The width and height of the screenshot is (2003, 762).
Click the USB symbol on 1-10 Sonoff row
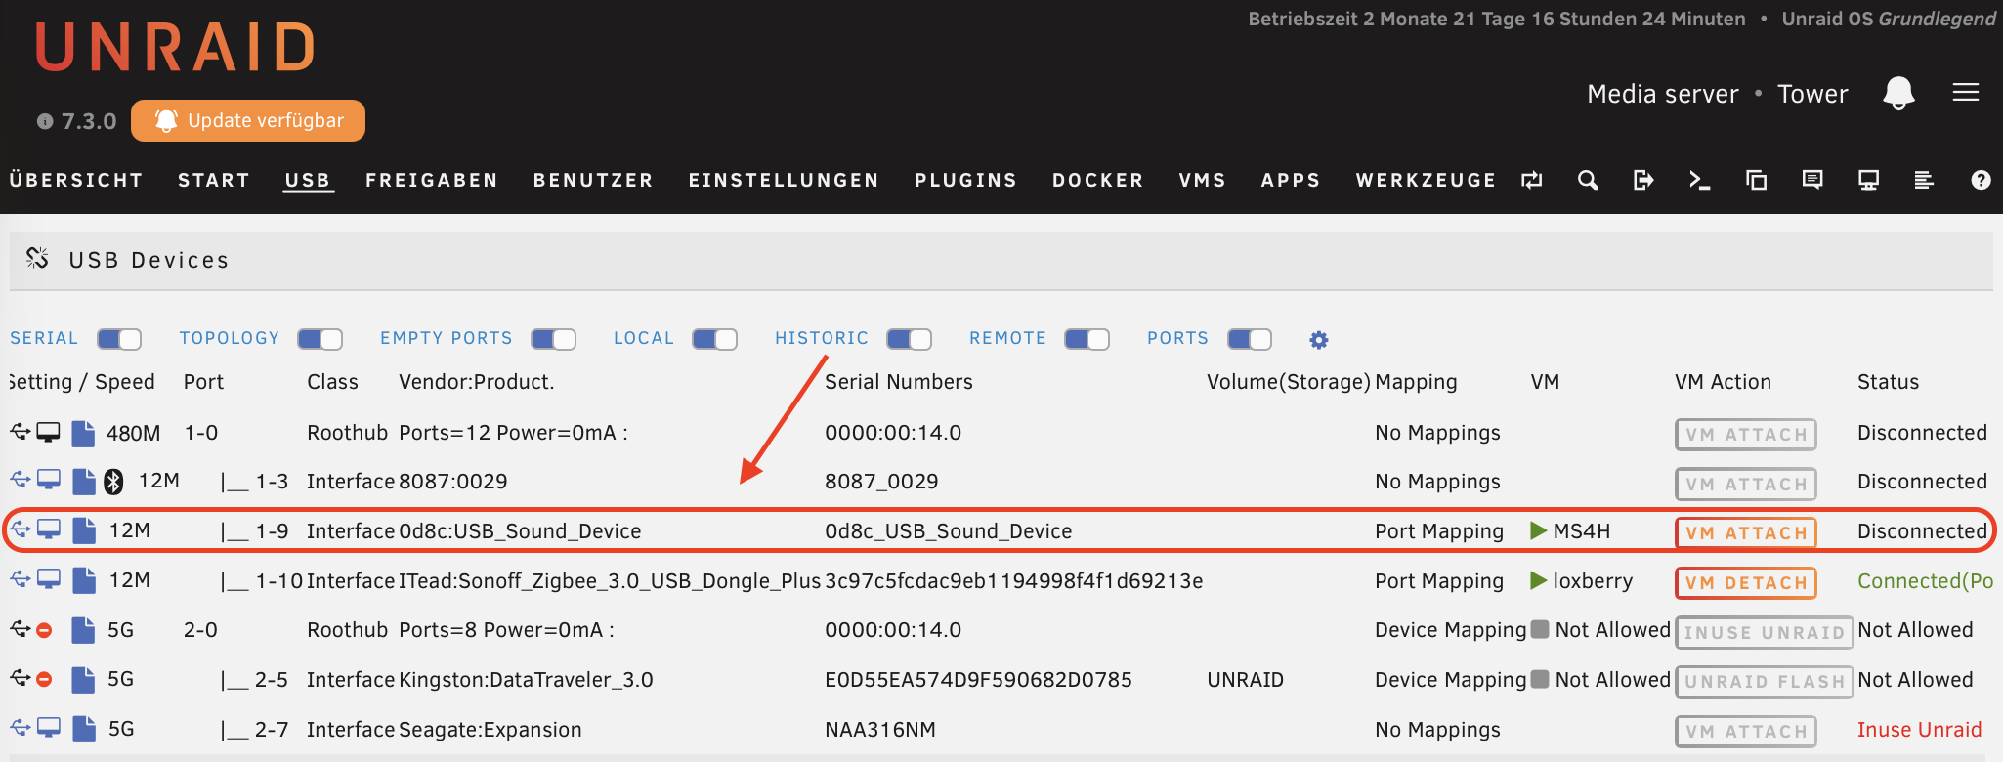tap(21, 579)
